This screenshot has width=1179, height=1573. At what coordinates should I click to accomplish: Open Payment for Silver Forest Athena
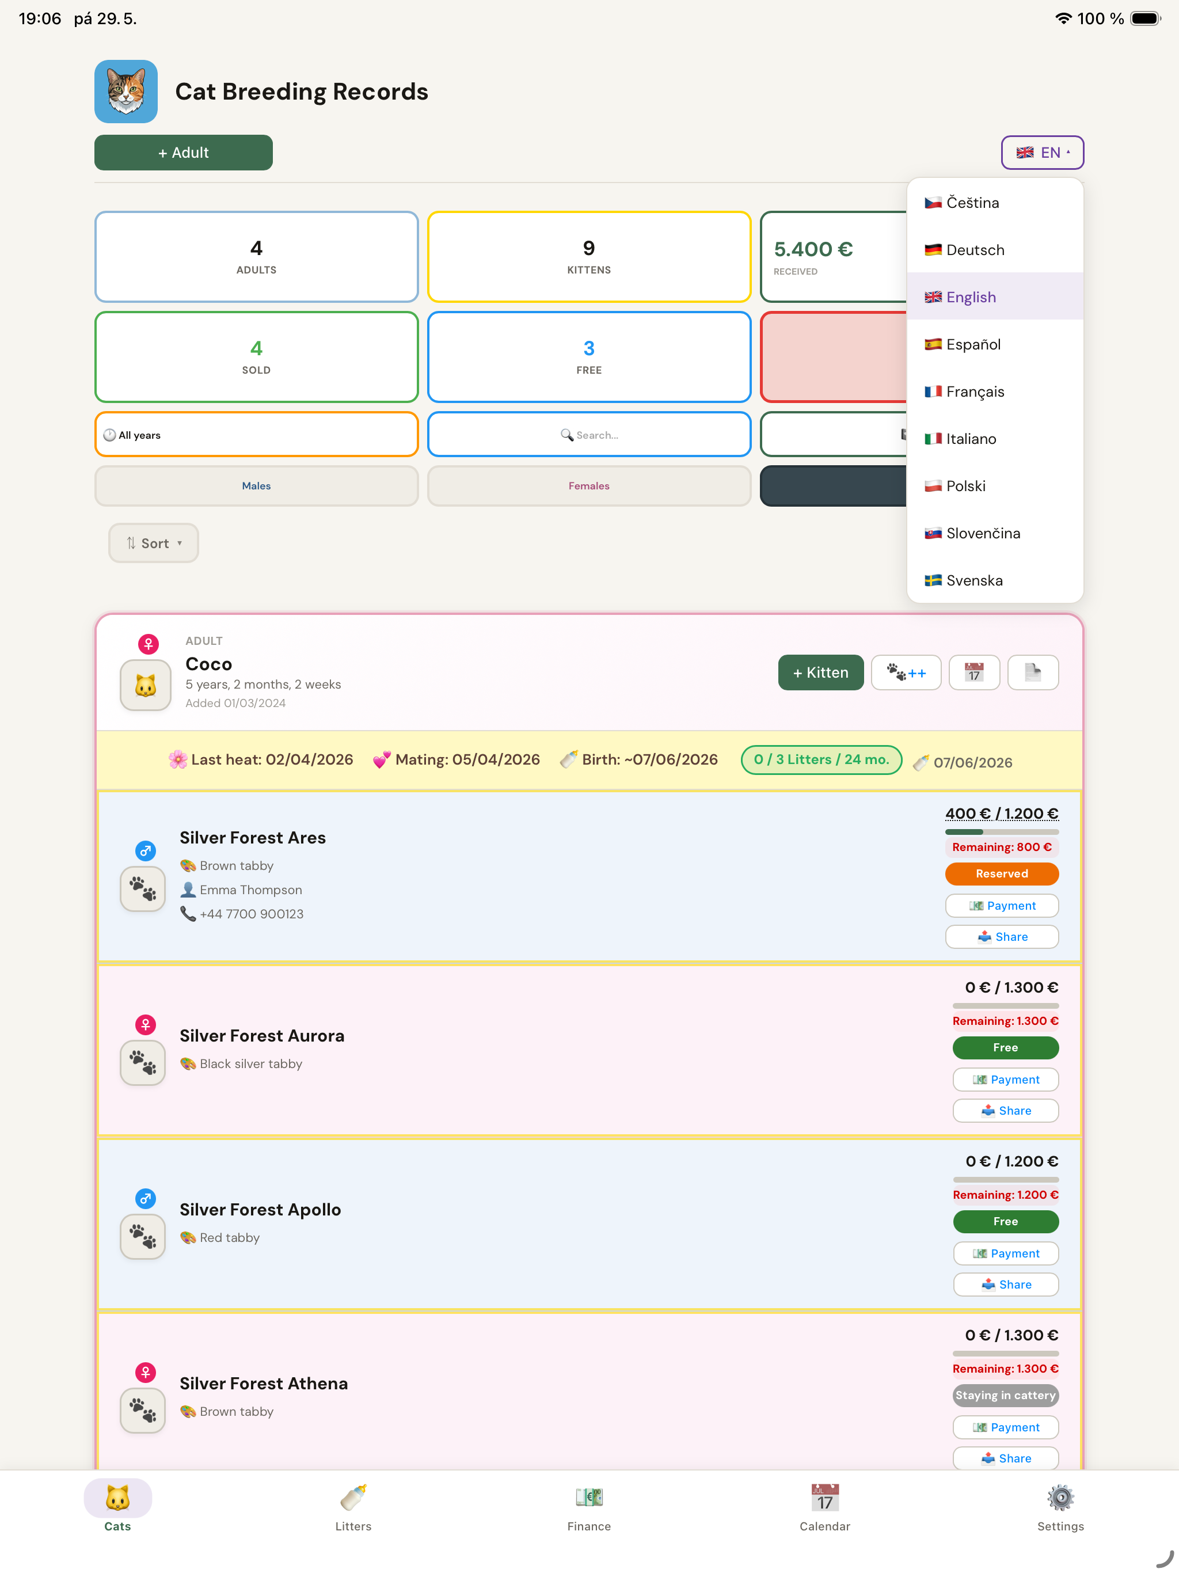pyautogui.click(x=1006, y=1427)
